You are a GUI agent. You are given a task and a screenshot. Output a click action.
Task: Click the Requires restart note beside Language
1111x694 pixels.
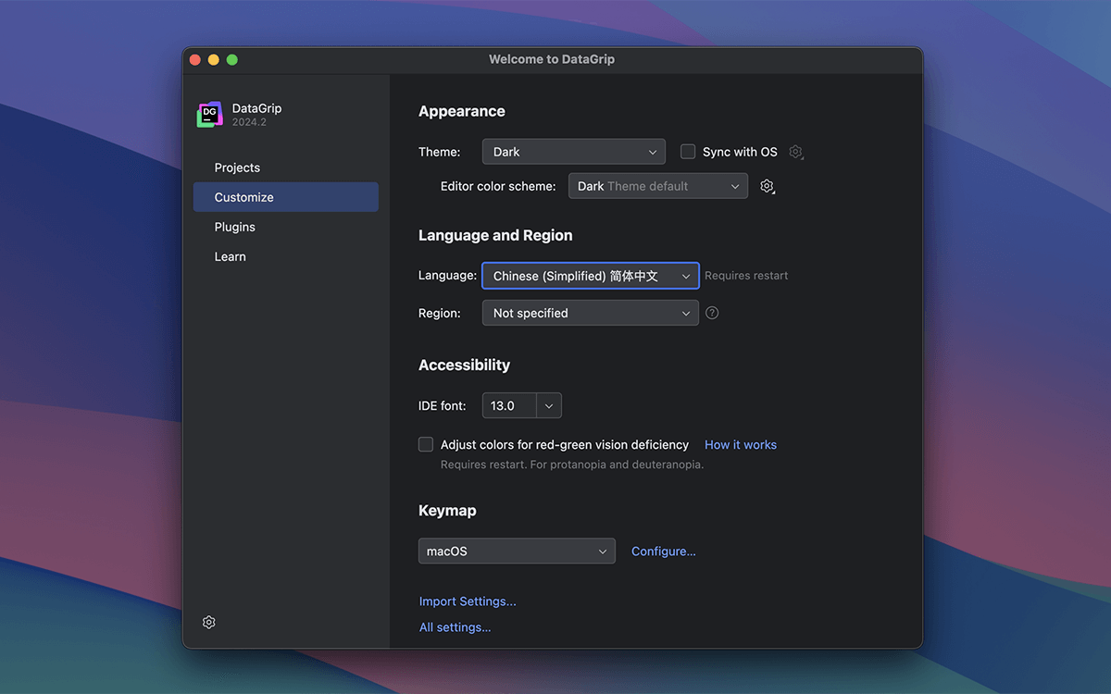coord(746,276)
